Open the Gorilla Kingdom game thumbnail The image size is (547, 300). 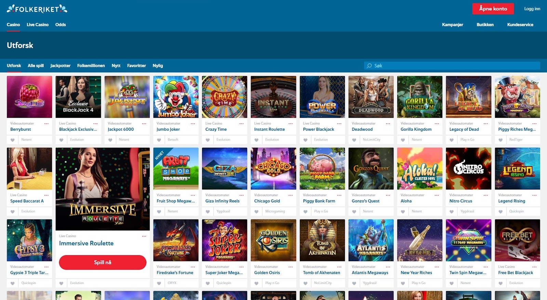click(420, 97)
